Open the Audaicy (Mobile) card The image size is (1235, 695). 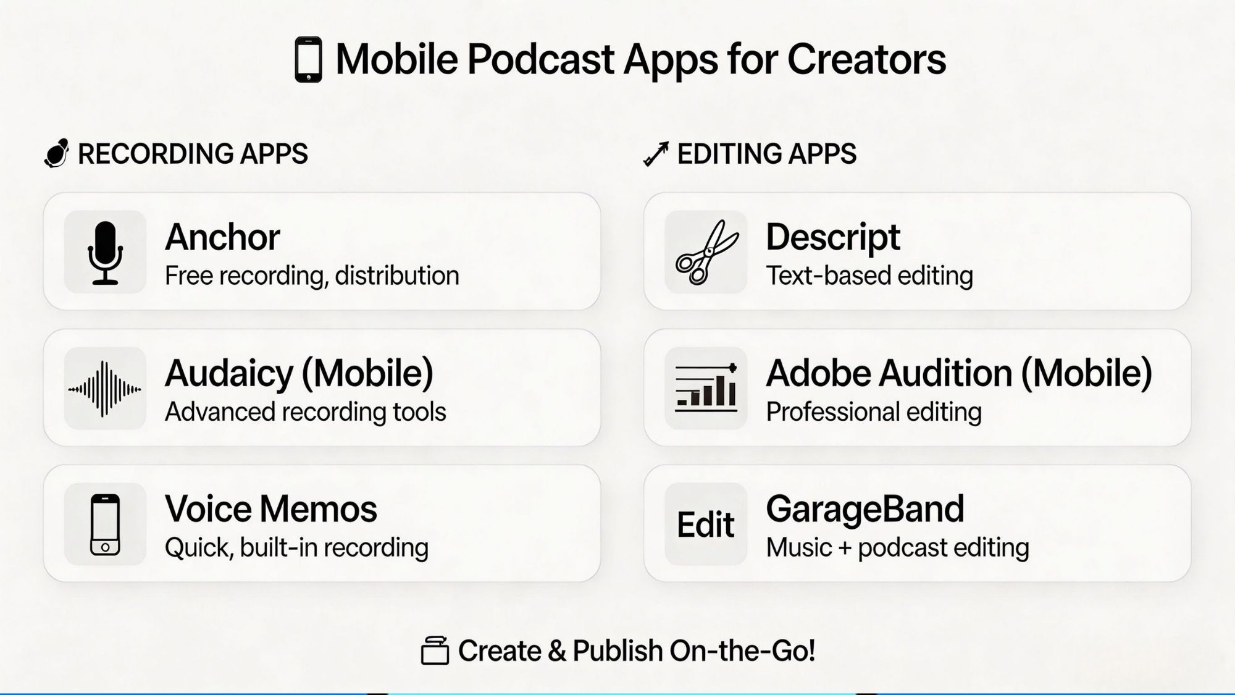tap(322, 387)
